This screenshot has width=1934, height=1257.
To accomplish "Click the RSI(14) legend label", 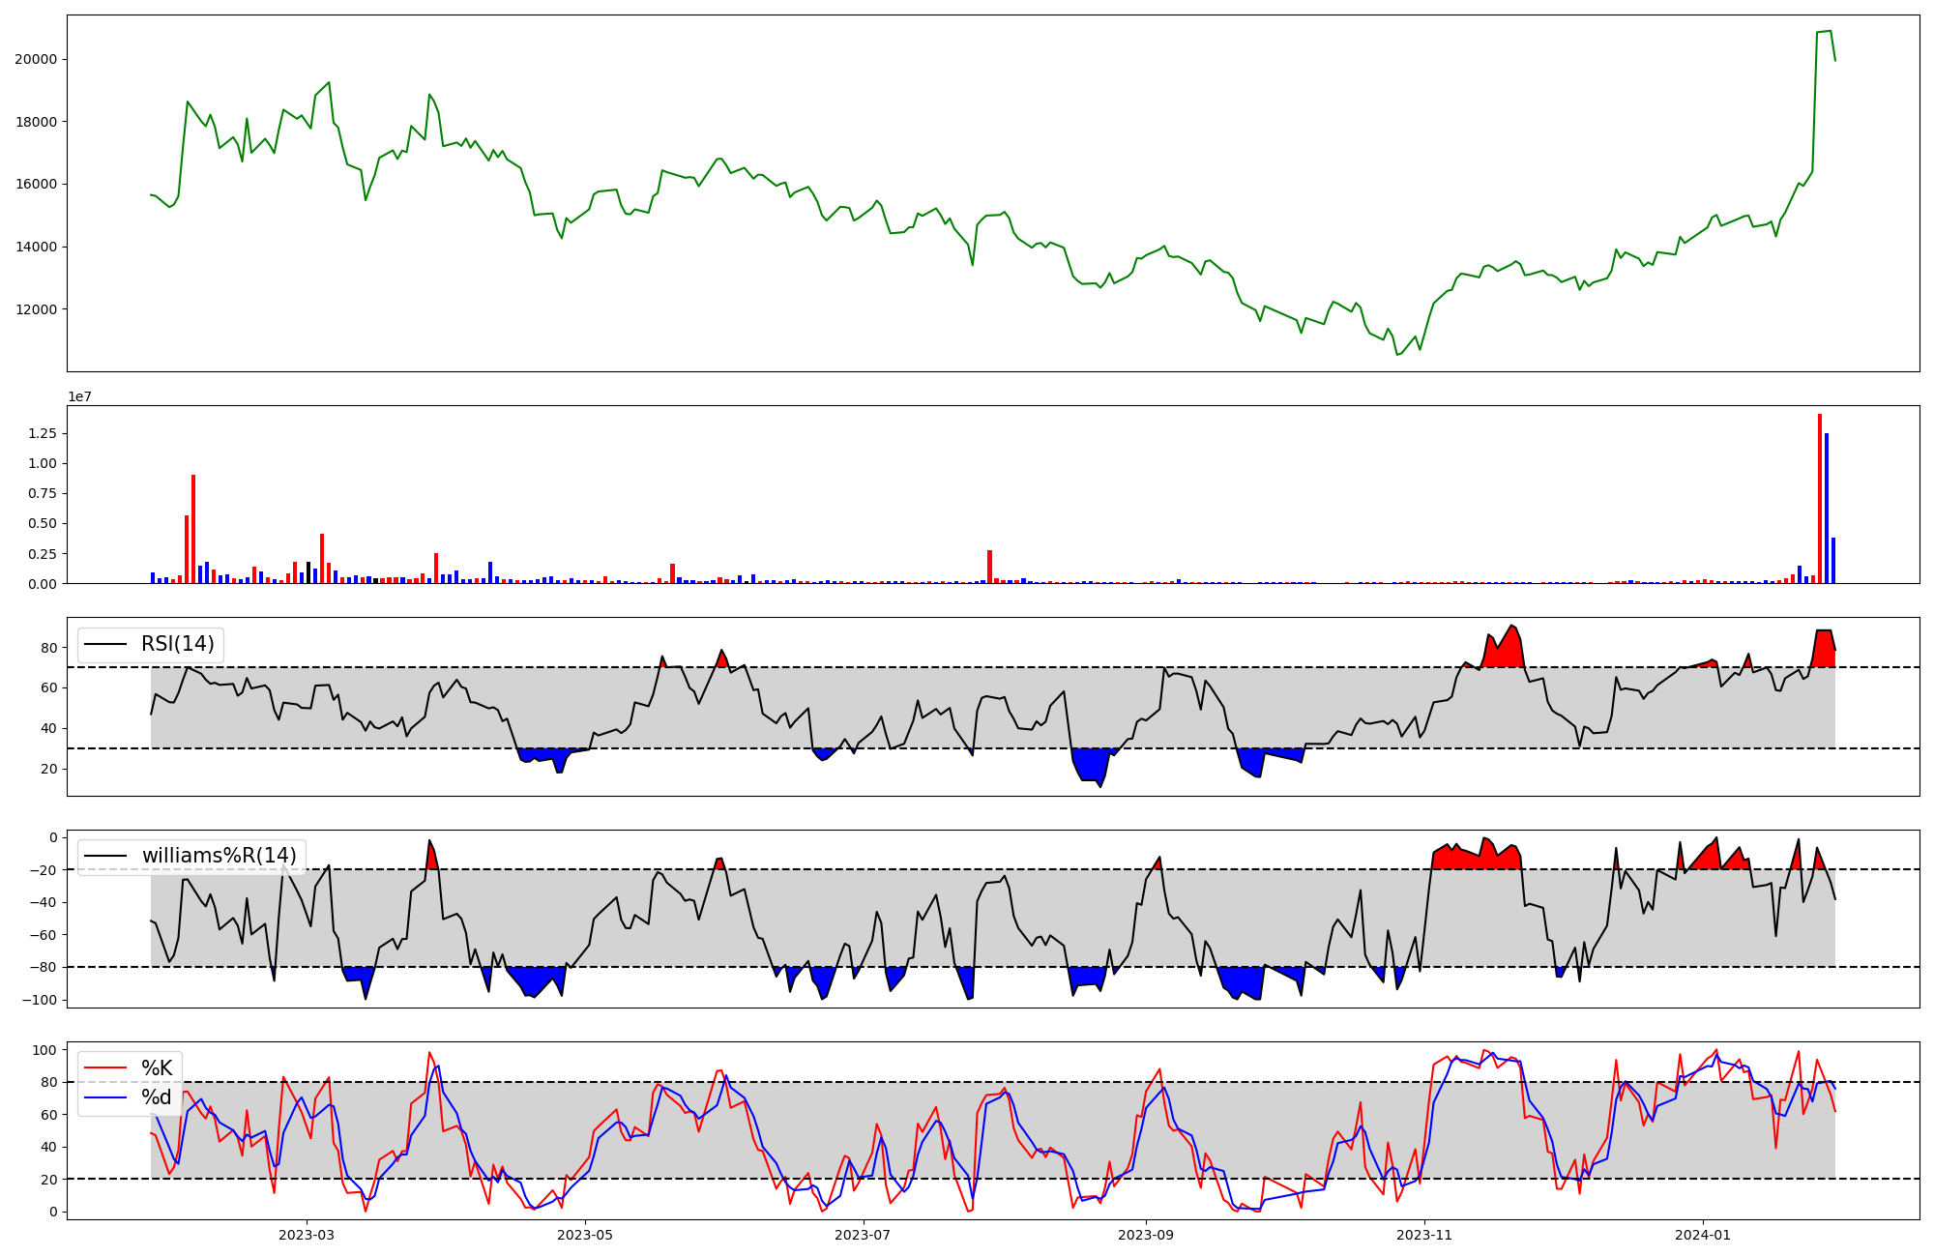I will click(x=177, y=644).
